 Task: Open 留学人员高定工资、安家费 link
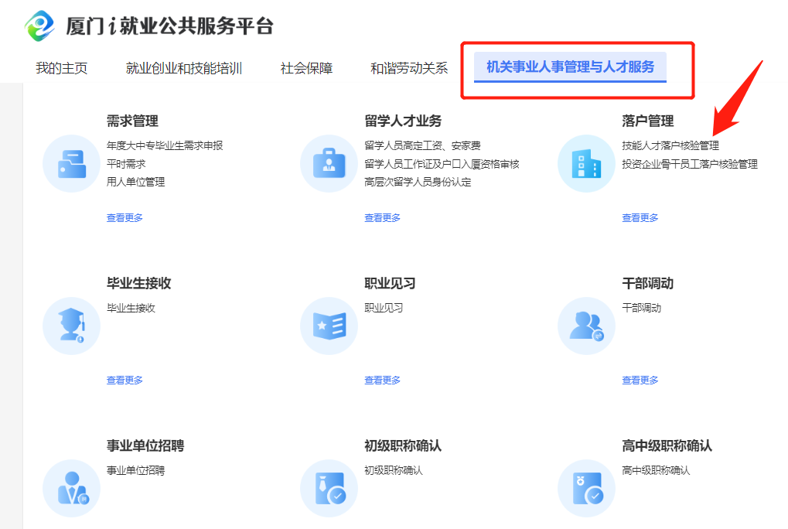coord(423,145)
